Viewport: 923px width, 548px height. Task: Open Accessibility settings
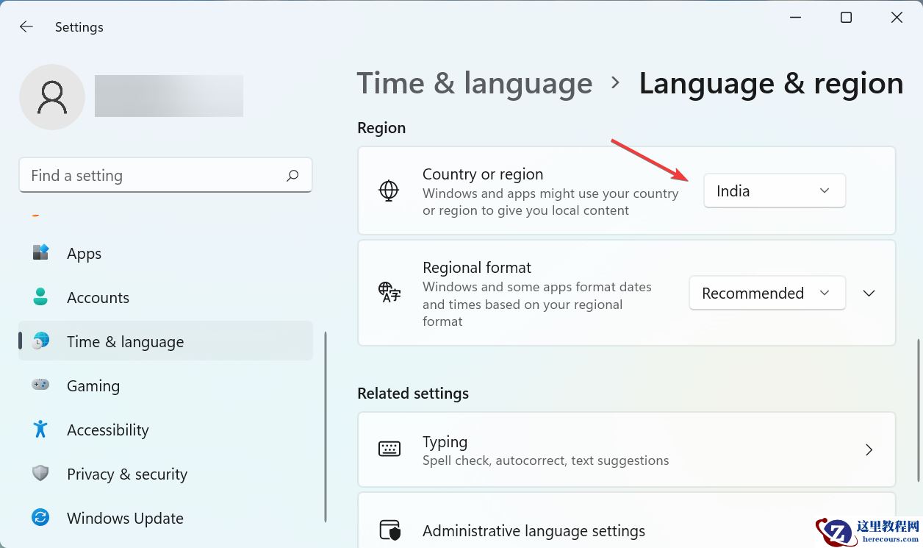pyautogui.click(x=165, y=430)
